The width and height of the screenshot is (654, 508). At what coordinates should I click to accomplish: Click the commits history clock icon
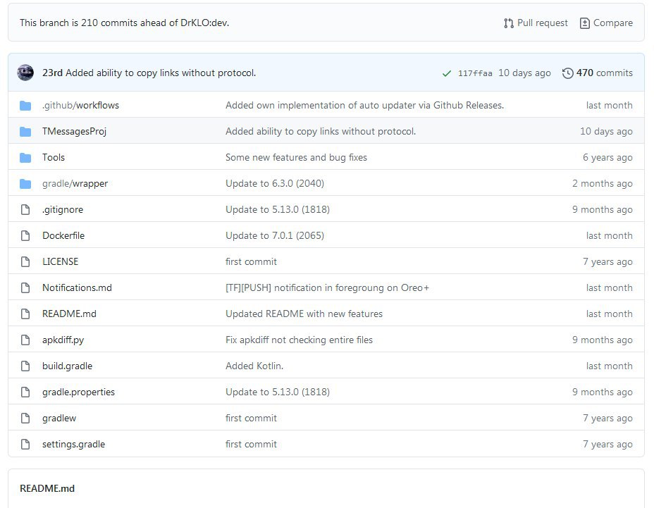coord(567,73)
